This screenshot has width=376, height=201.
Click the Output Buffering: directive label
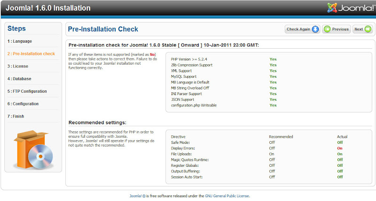click(x=185, y=171)
